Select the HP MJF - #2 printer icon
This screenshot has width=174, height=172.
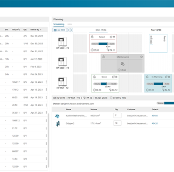coord(62,82)
